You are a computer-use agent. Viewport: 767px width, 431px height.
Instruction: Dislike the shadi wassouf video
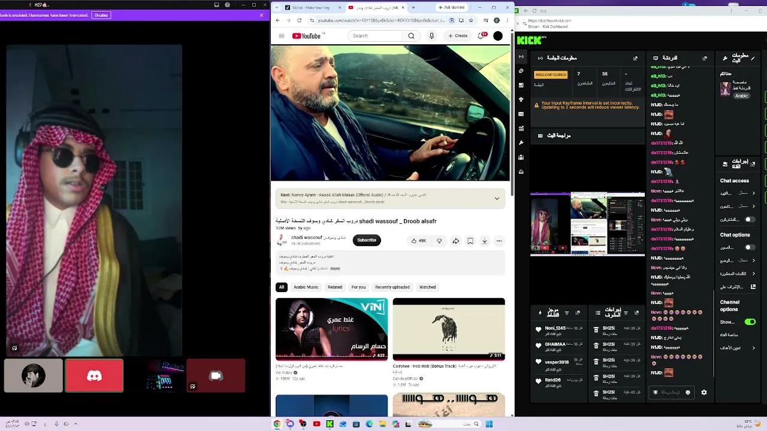tap(439, 241)
